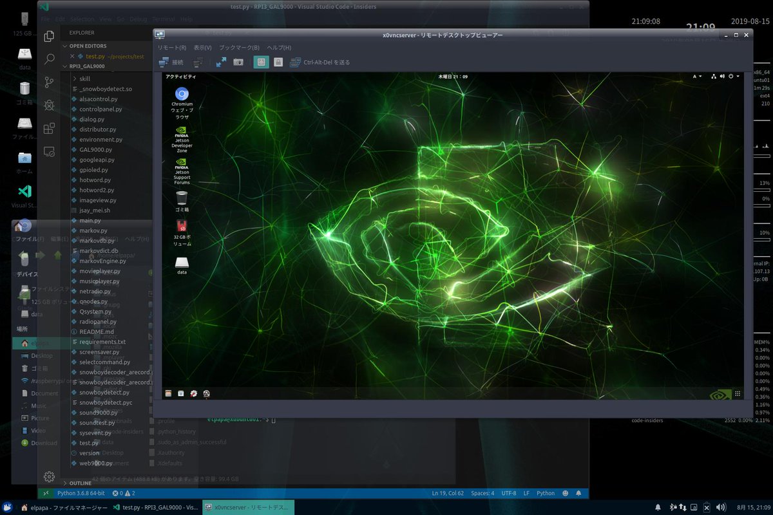Open the Bluetooth icon in the system tray

[674, 508]
